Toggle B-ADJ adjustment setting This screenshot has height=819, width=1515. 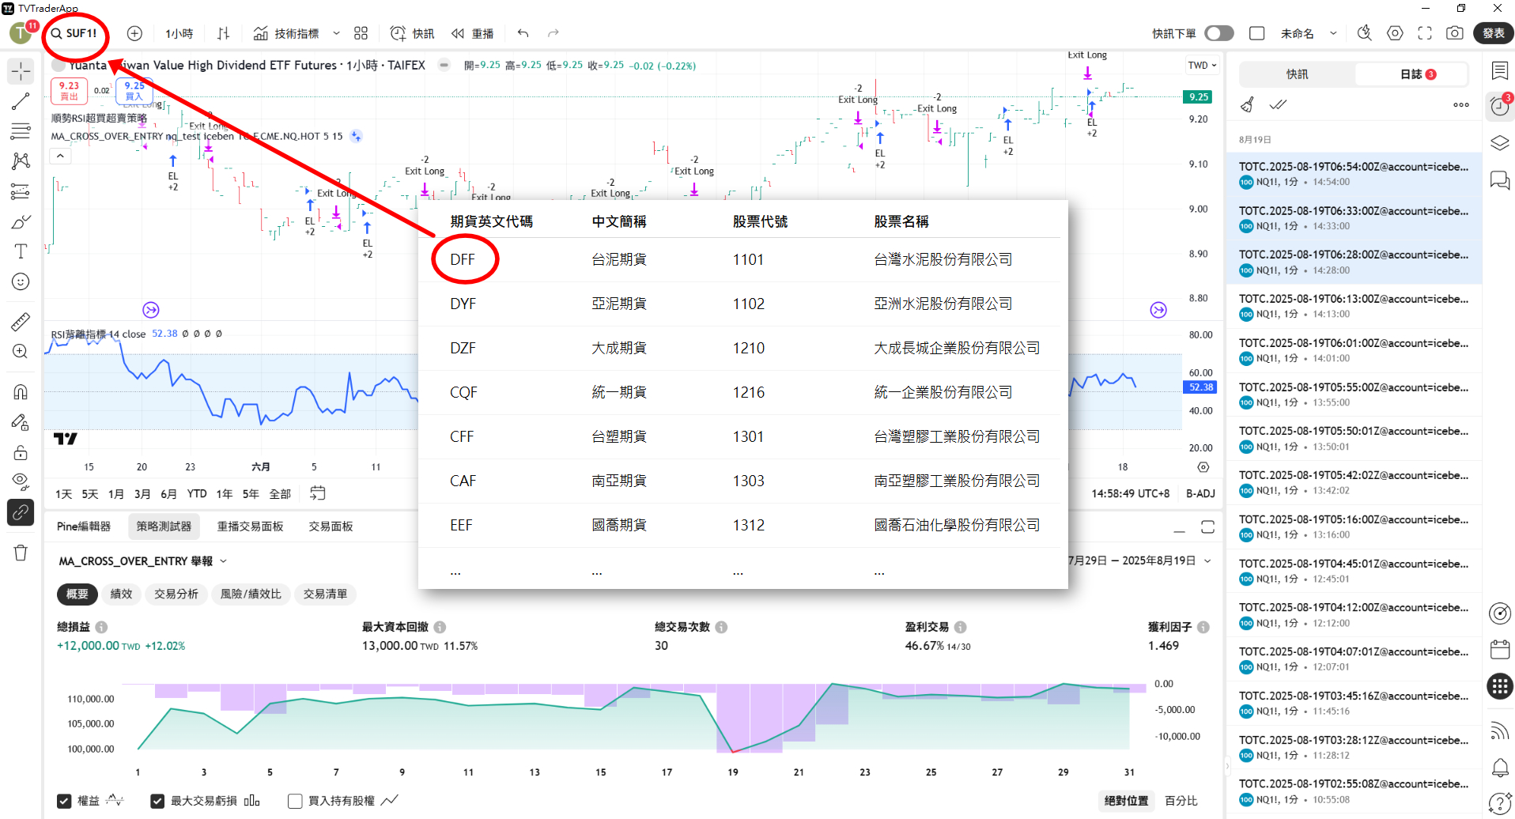[1200, 493]
